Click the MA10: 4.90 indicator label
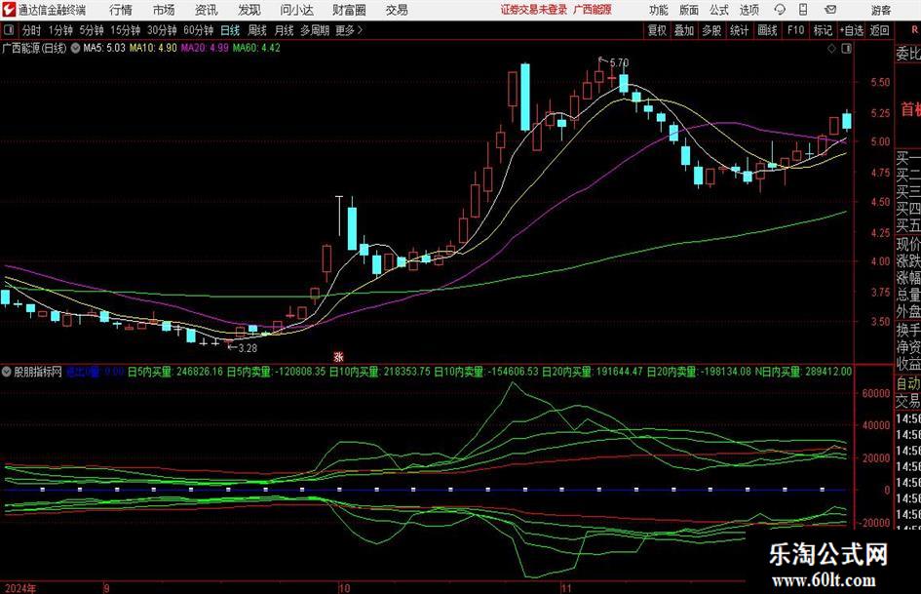 pyautogui.click(x=153, y=48)
